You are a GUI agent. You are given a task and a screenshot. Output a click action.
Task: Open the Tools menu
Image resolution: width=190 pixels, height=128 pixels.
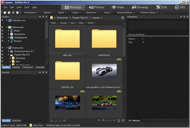point(27,7)
